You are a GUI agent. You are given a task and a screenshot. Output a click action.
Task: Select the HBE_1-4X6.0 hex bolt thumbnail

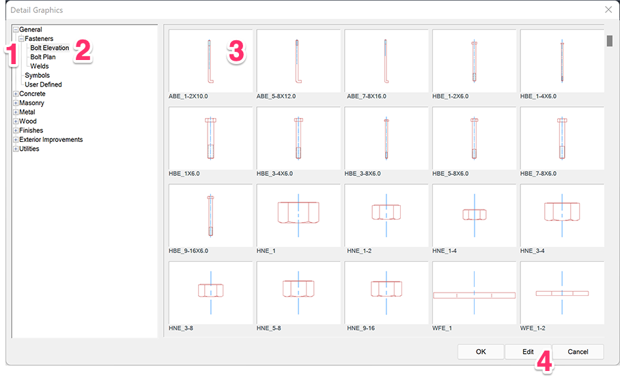click(562, 61)
